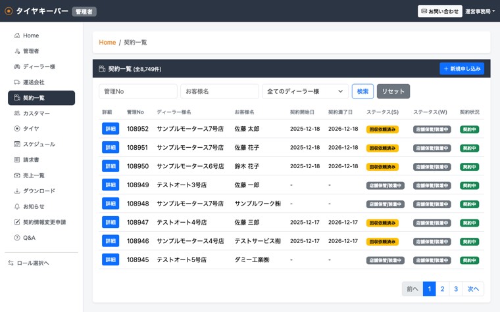Screen dimensions: 500x312
Task: Click the 管理者 badge in header
Action: coord(84,11)
